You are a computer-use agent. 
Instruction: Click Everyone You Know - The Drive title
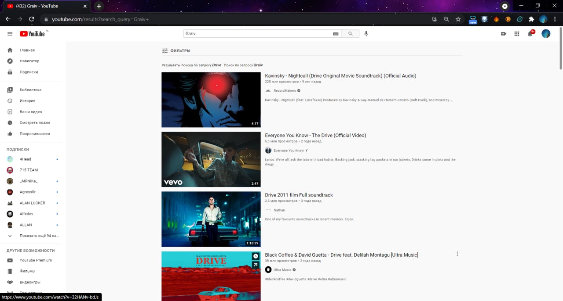(315, 136)
